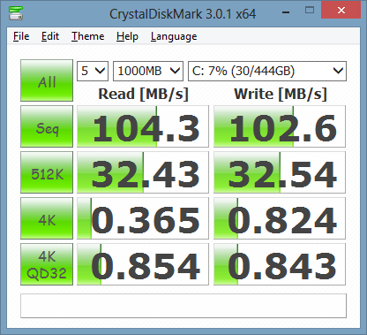367x335 pixels.
Task: Select the 4K QD32 write result 0.843
Action: 280,264
